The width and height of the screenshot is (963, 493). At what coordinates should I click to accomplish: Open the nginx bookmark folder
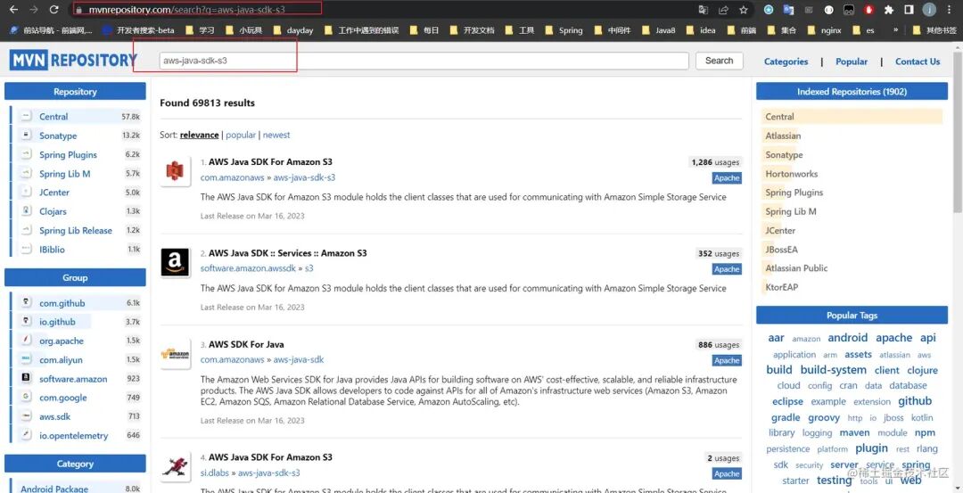(824, 30)
